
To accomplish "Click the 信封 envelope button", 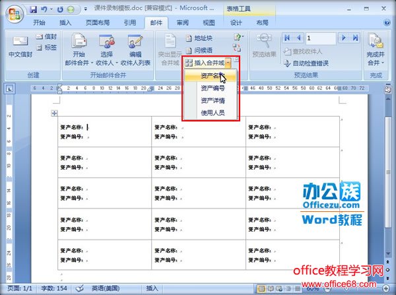I will click(x=46, y=36).
